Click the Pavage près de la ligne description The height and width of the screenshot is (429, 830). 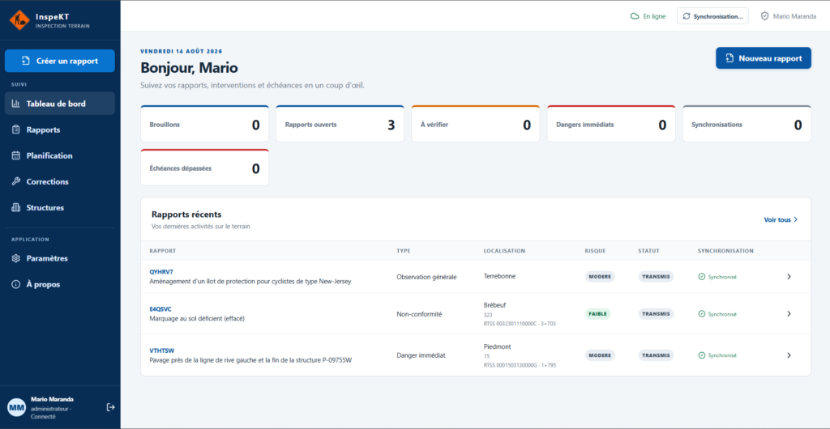(x=251, y=360)
